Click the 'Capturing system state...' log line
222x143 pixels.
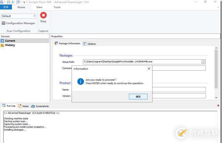17,124
